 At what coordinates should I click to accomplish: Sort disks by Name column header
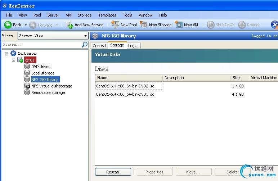coord(129,78)
